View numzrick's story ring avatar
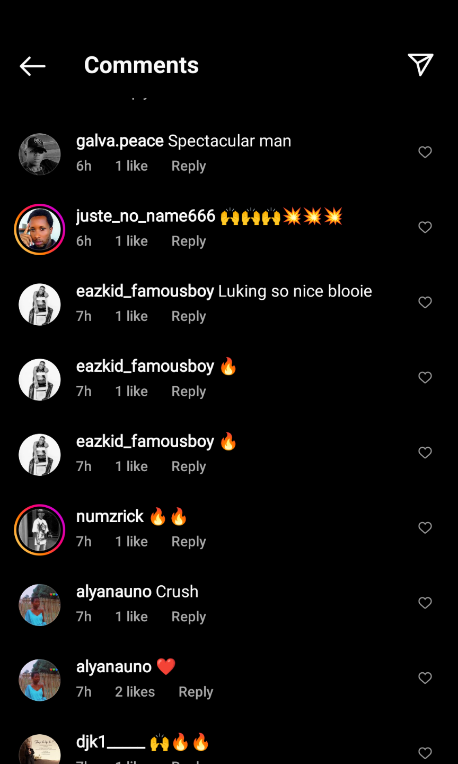The height and width of the screenshot is (764, 458). 40,529
